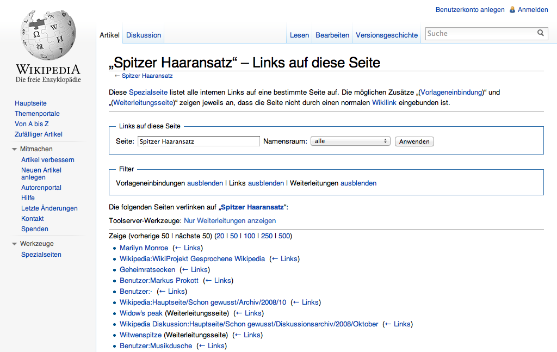Hide Links via ausblenden filter
557x352 pixels.
tap(265, 183)
